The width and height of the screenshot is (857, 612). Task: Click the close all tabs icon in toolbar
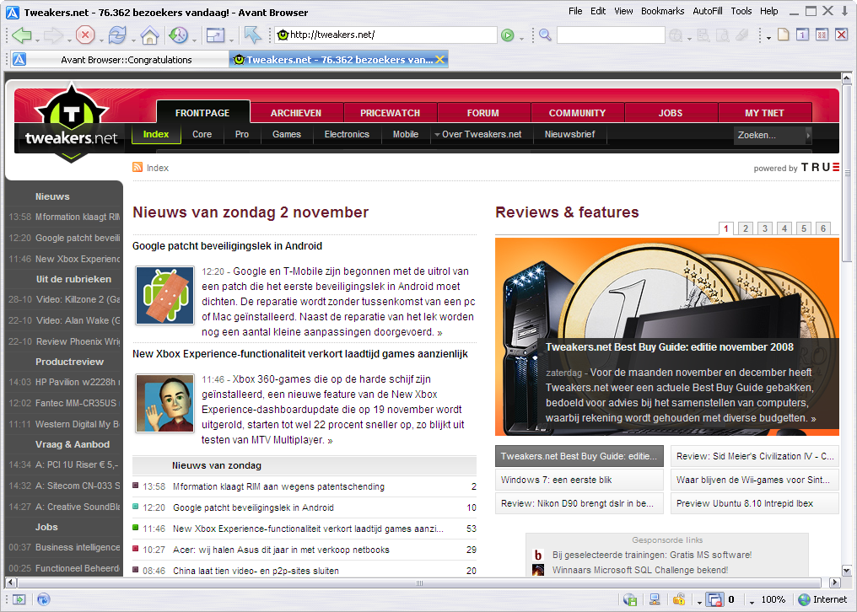pos(822,35)
